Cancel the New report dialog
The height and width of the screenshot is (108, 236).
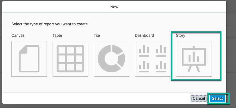pos(199,98)
